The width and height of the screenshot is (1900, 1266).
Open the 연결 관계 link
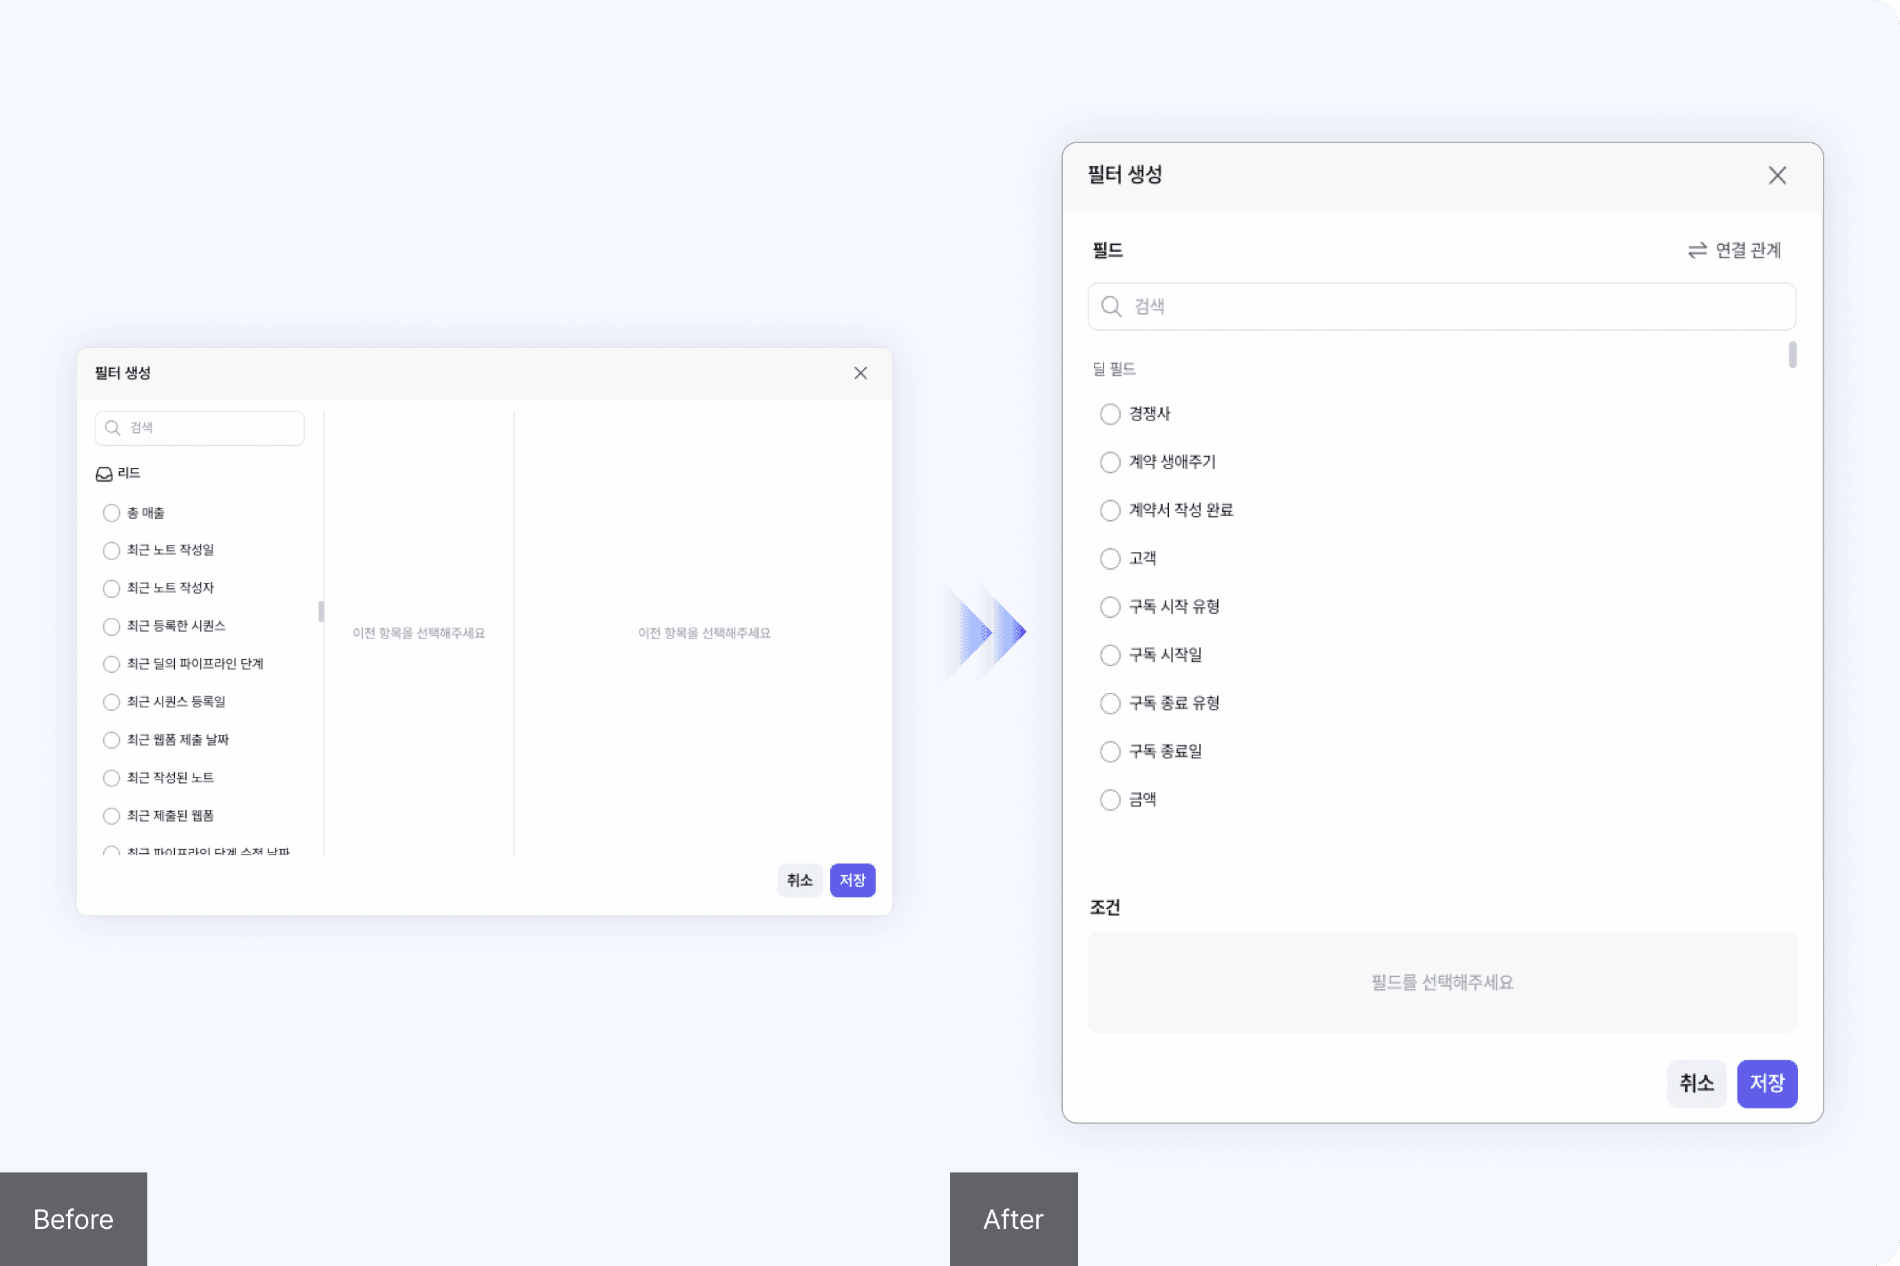coord(1748,250)
